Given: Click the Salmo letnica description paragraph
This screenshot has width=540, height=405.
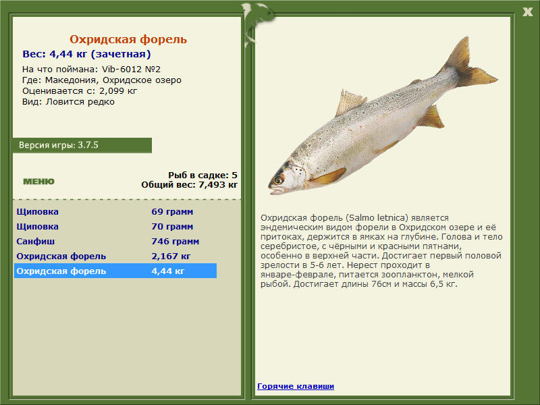Looking at the screenshot, I should pyautogui.click(x=381, y=250).
